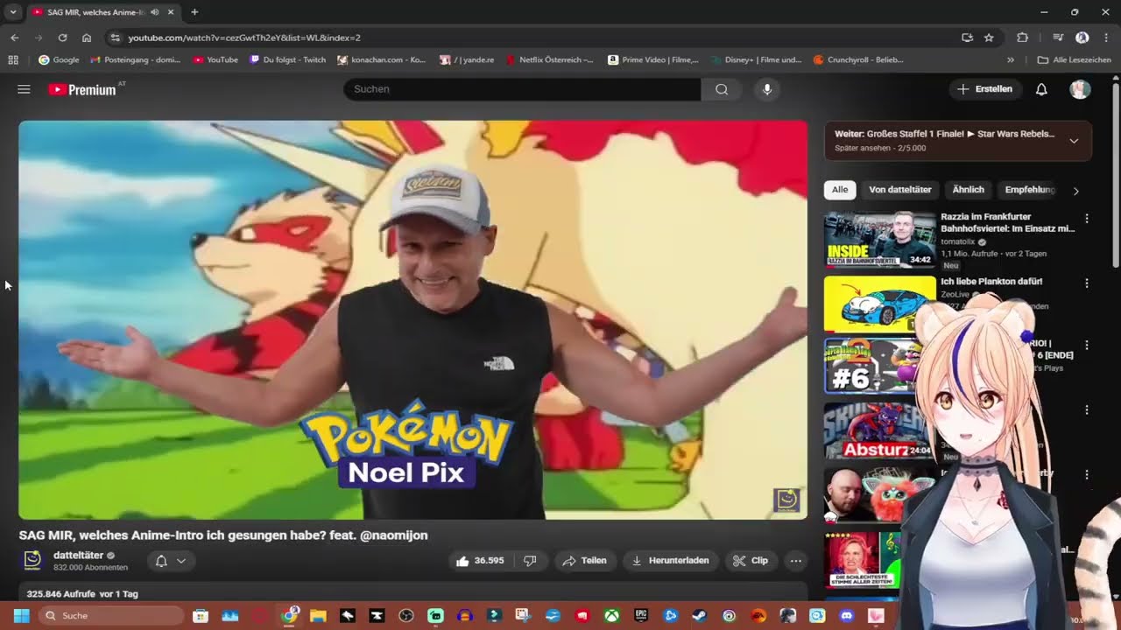
Task: Select the Alle filter chip
Action: (840, 190)
